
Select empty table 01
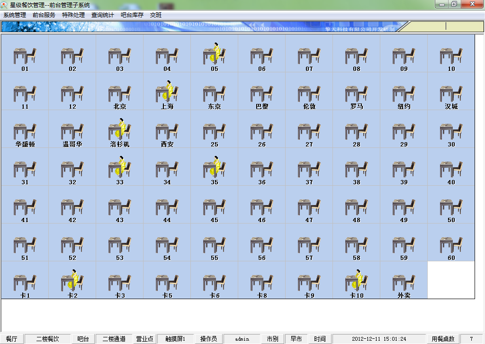click(x=25, y=54)
